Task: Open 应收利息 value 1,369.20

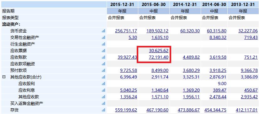Action: click(x=191, y=90)
